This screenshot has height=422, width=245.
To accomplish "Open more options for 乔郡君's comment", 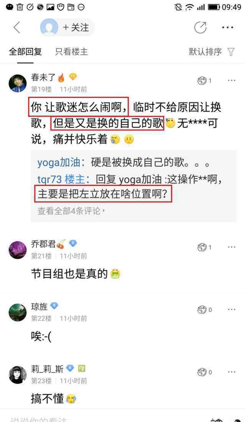I will (232, 247).
